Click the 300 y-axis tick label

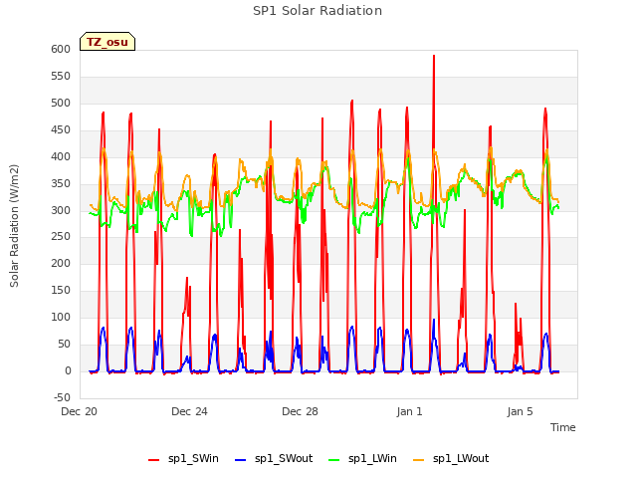[61, 210]
